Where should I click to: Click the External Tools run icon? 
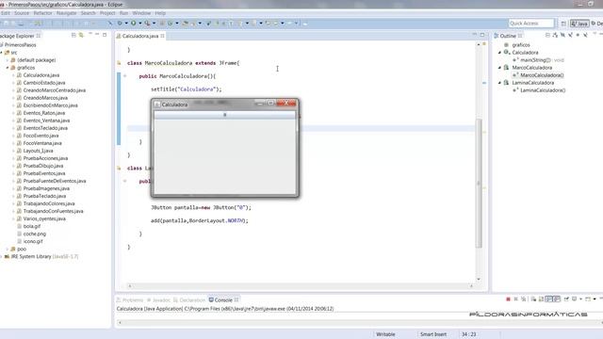pos(147,23)
